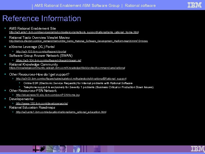The image size is (205, 154).
Task: Open the SWAN xlswan.nsf link
Action: (48, 60)
